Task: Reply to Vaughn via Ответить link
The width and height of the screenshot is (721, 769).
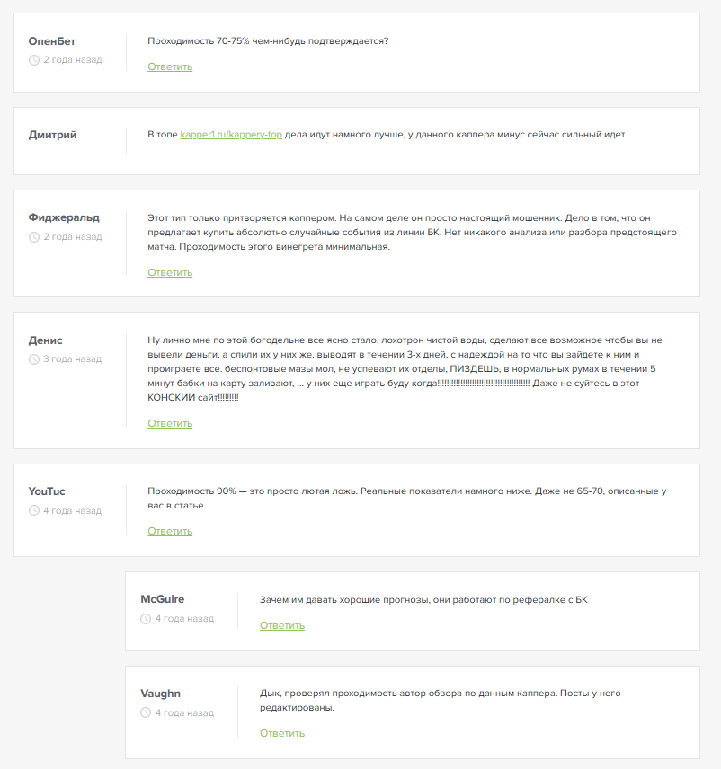Action: (x=282, y=733)
